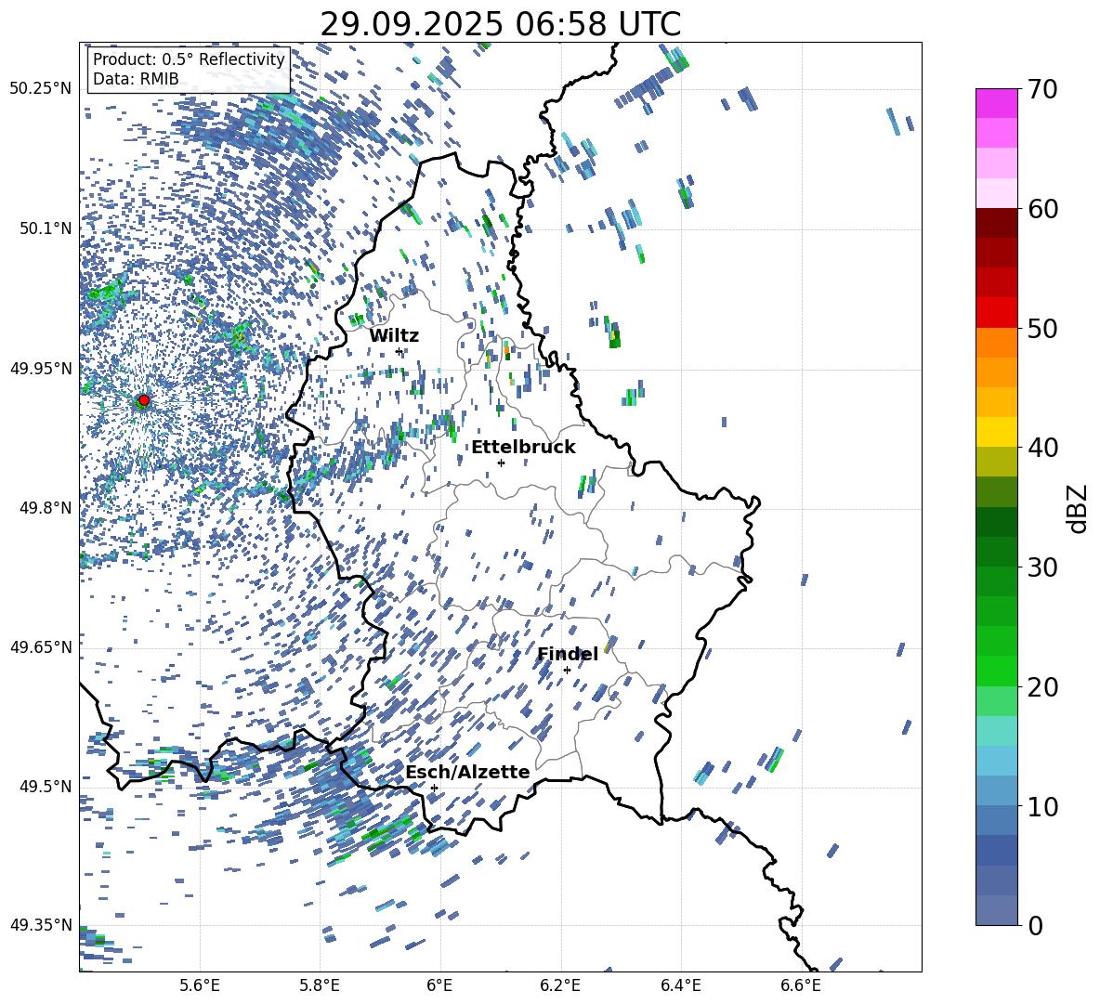Click the dBZ colorbar axis label
Viewport: 1100px width, 1004px height.
click(1078, 508)
